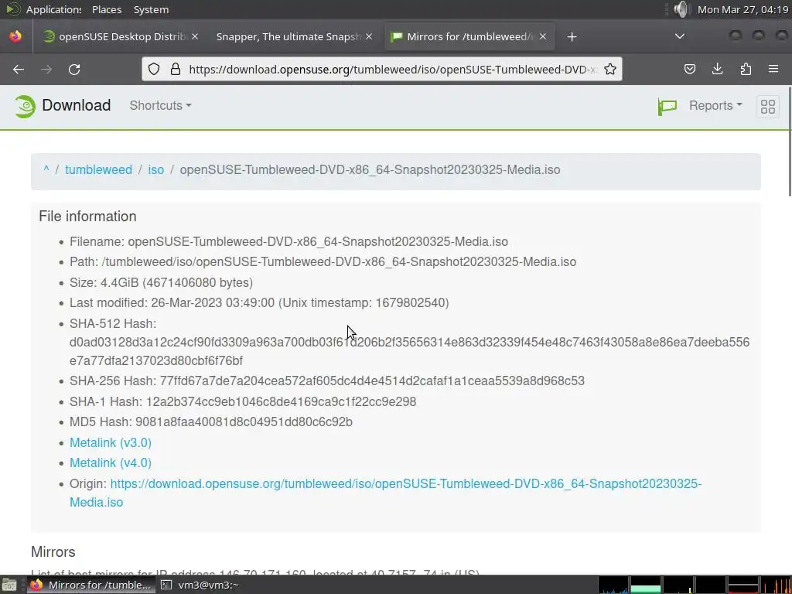Open the Places menu
792x594 pixels.
(x=107, y=9)
